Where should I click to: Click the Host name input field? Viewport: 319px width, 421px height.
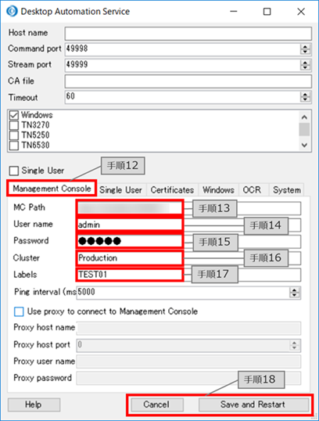click(188, 34)
